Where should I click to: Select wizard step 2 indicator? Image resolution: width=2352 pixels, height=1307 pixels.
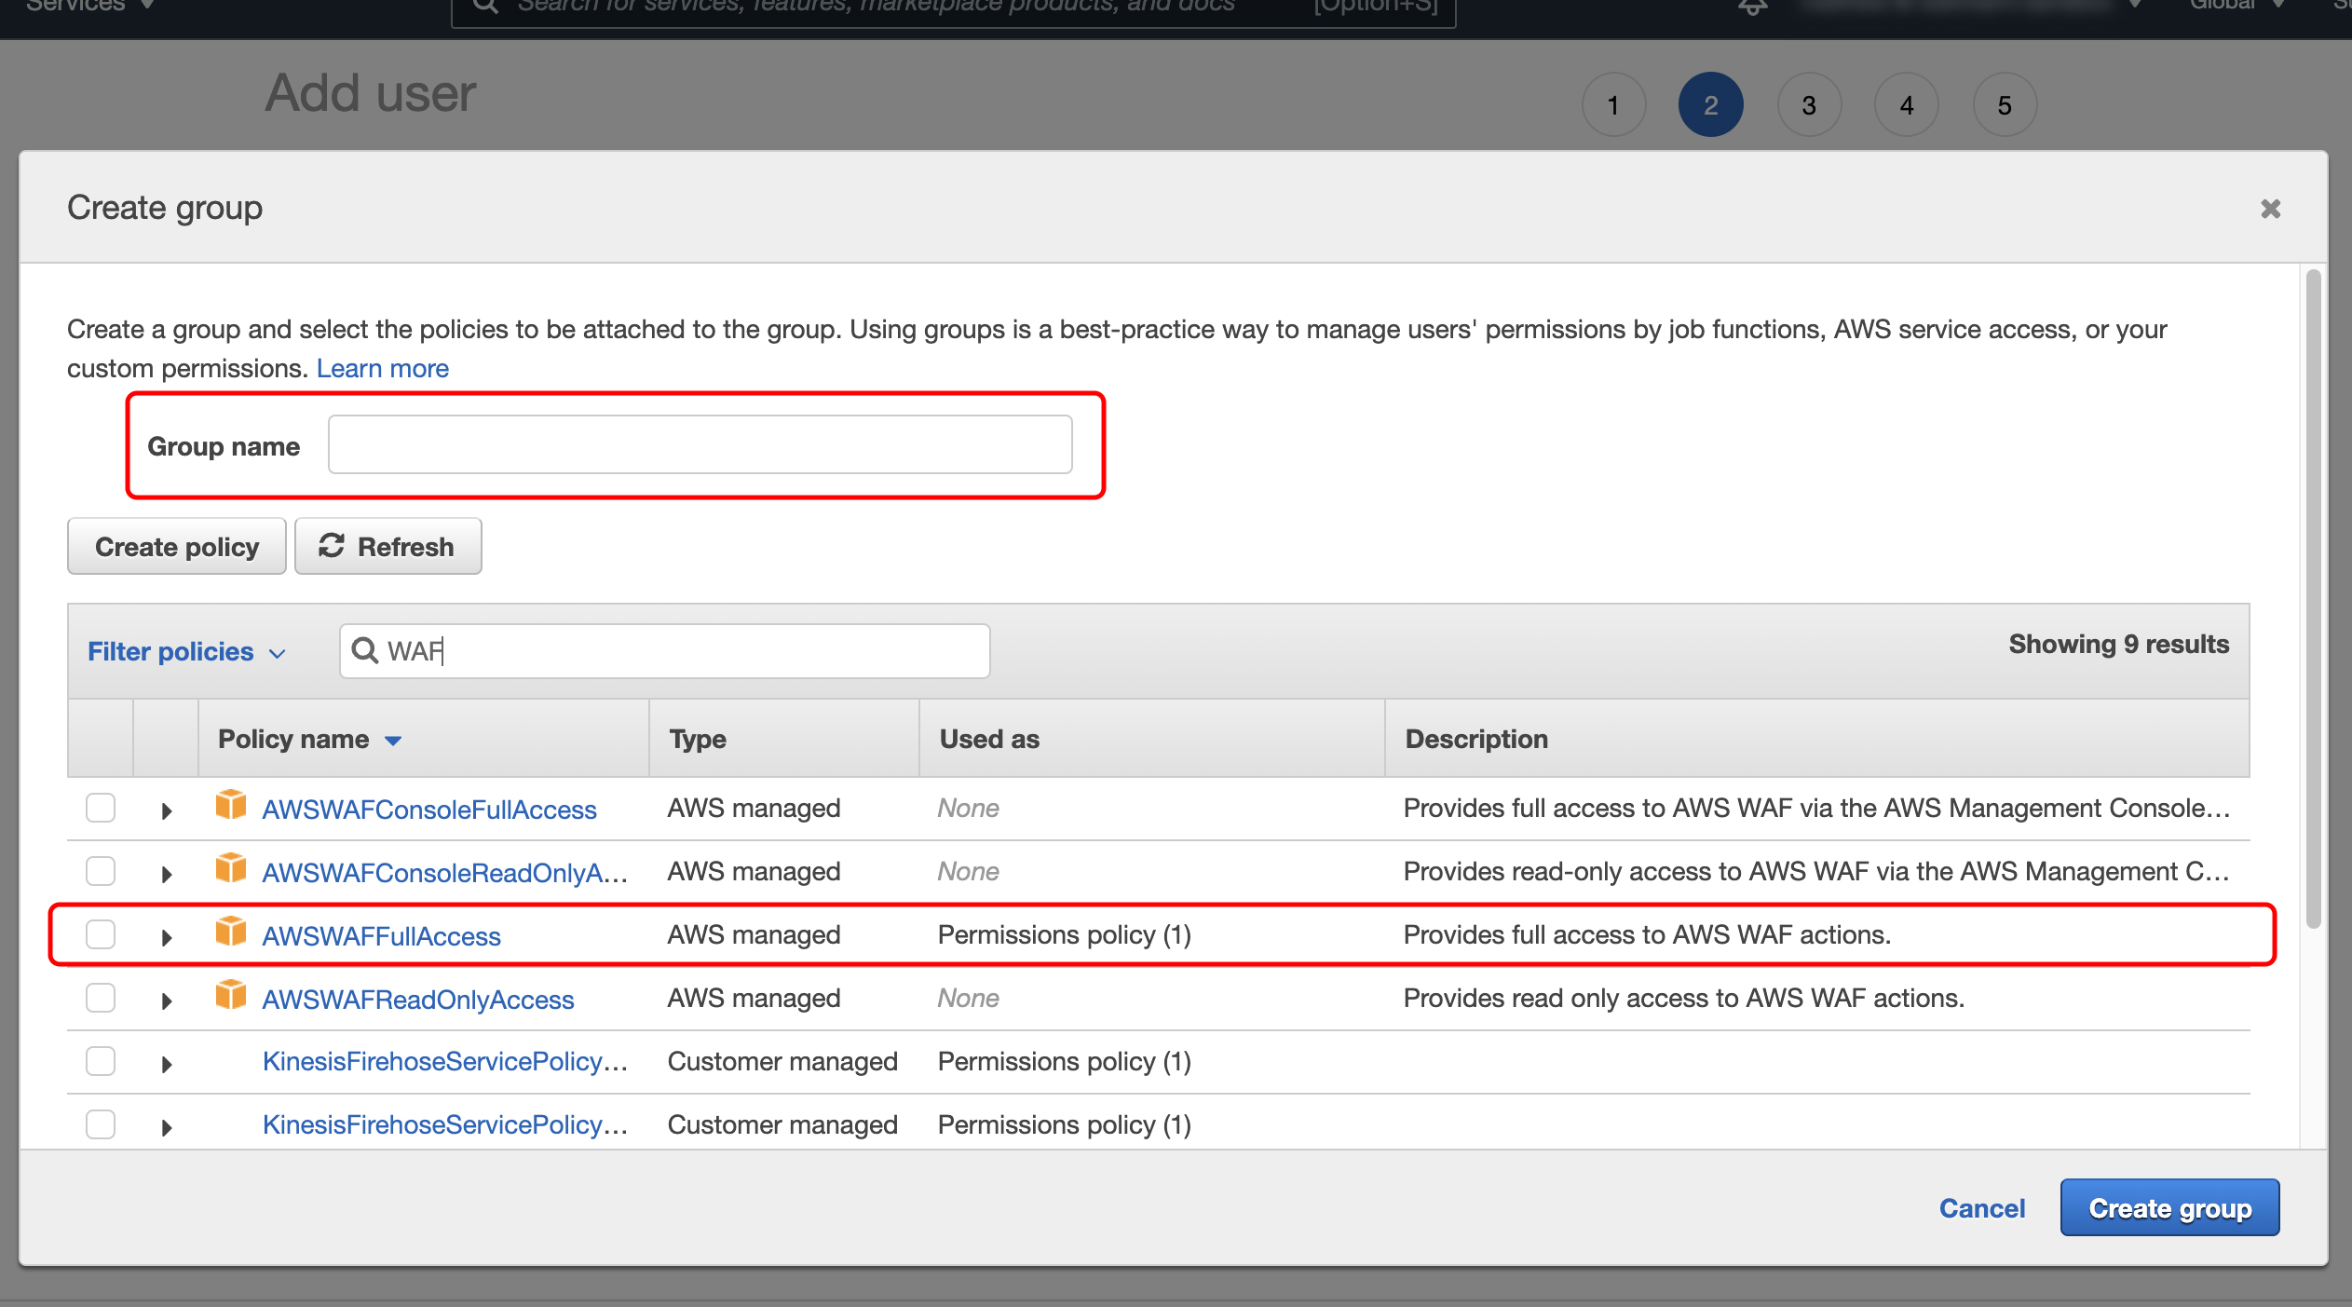(1711, 105)
